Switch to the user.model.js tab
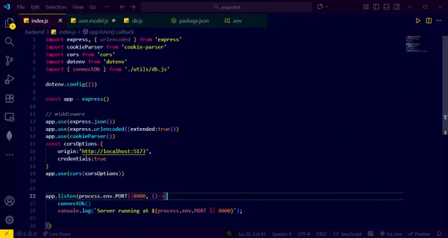This screenshot has width=448, height=238. tap(93, 21)
